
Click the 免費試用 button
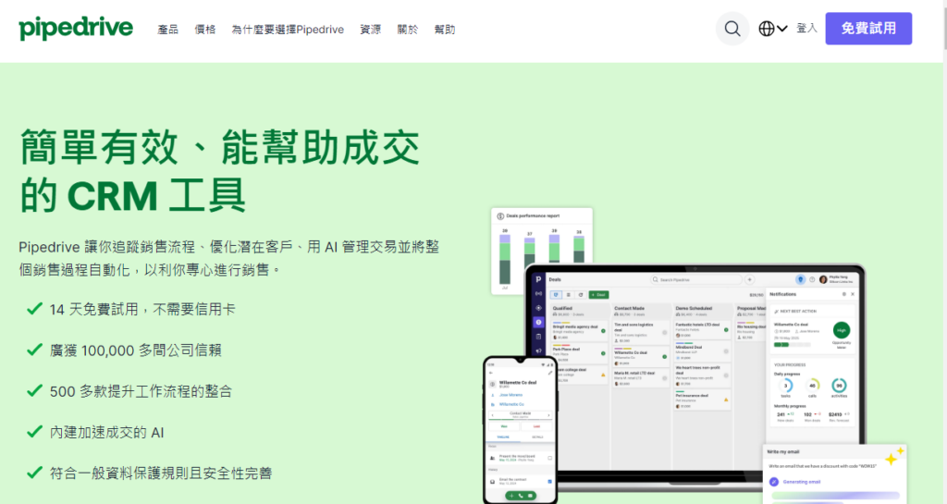[x=868, y=29]
